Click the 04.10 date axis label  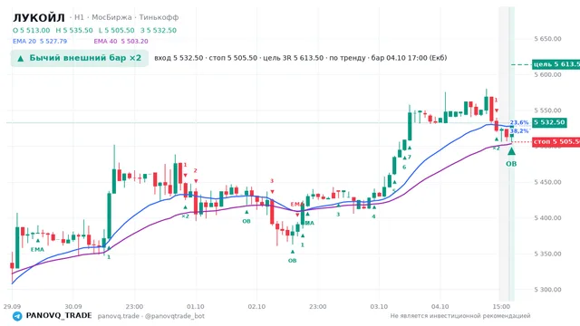click(x=440, y=307)
